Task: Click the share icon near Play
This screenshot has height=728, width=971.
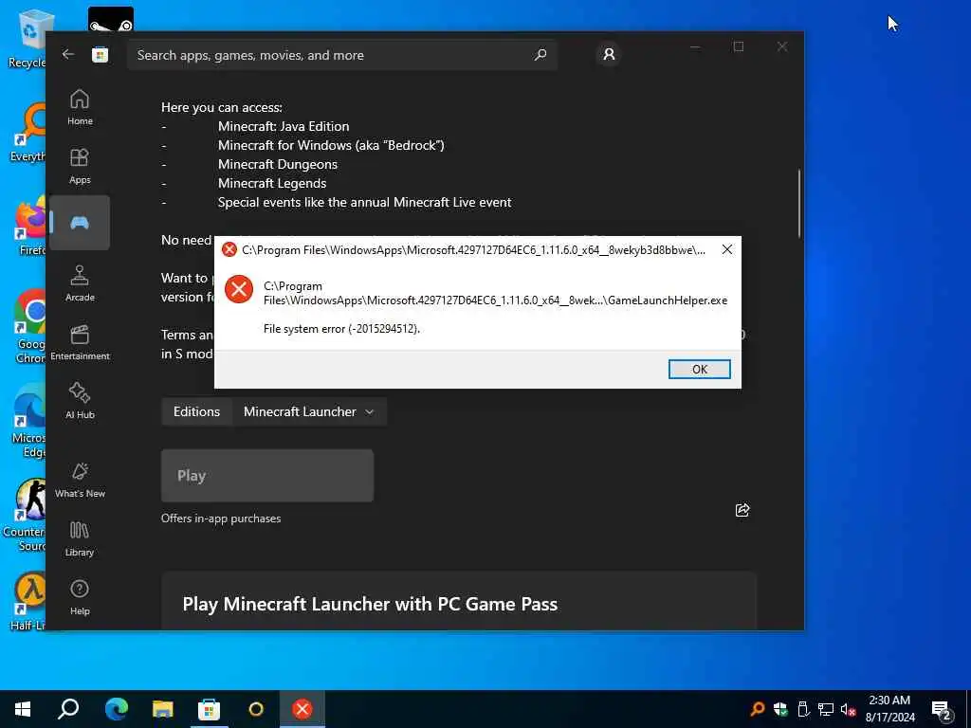Action: [x=742, y=509]
